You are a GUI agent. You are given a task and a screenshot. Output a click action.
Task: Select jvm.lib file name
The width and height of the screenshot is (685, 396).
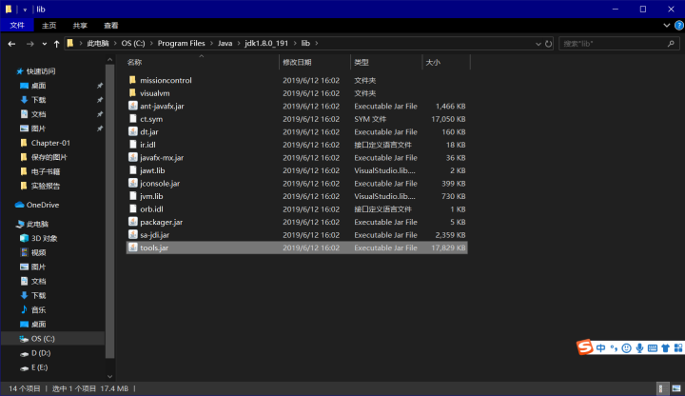coord(151,196)
